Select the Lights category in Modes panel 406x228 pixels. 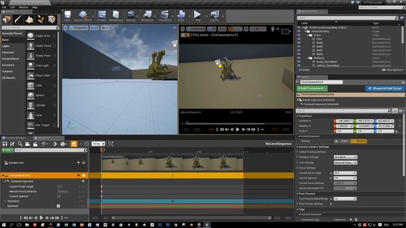[6, 46]
